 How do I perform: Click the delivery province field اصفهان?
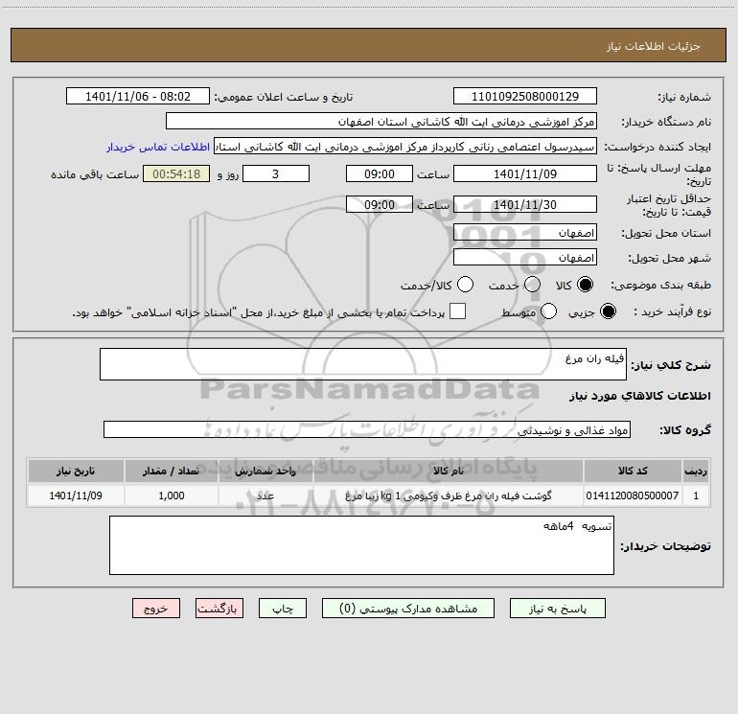click(525, 232)
